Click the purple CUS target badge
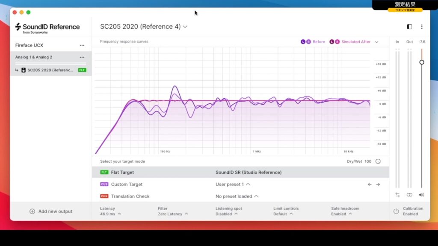Screen dimensions: 438x246 pos(104,184)
